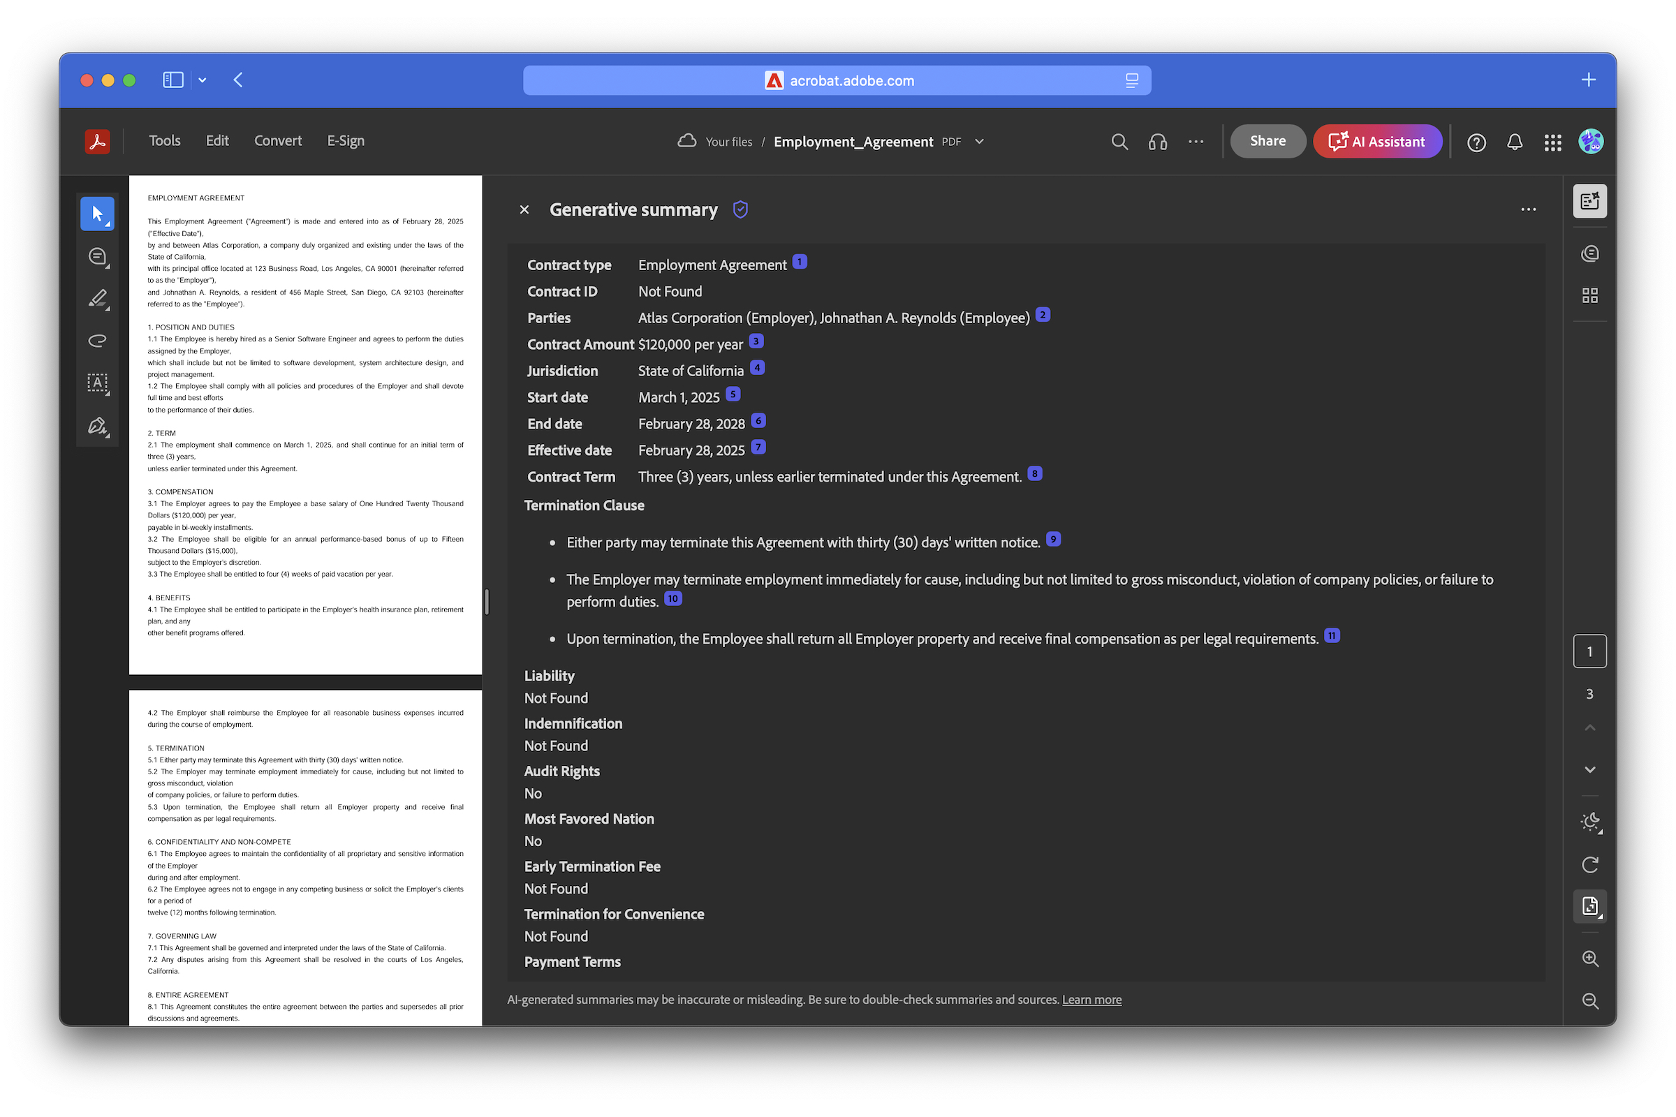Toggle dark mode for the document view
The image size is (1676, 1117).
point(1591,822)
